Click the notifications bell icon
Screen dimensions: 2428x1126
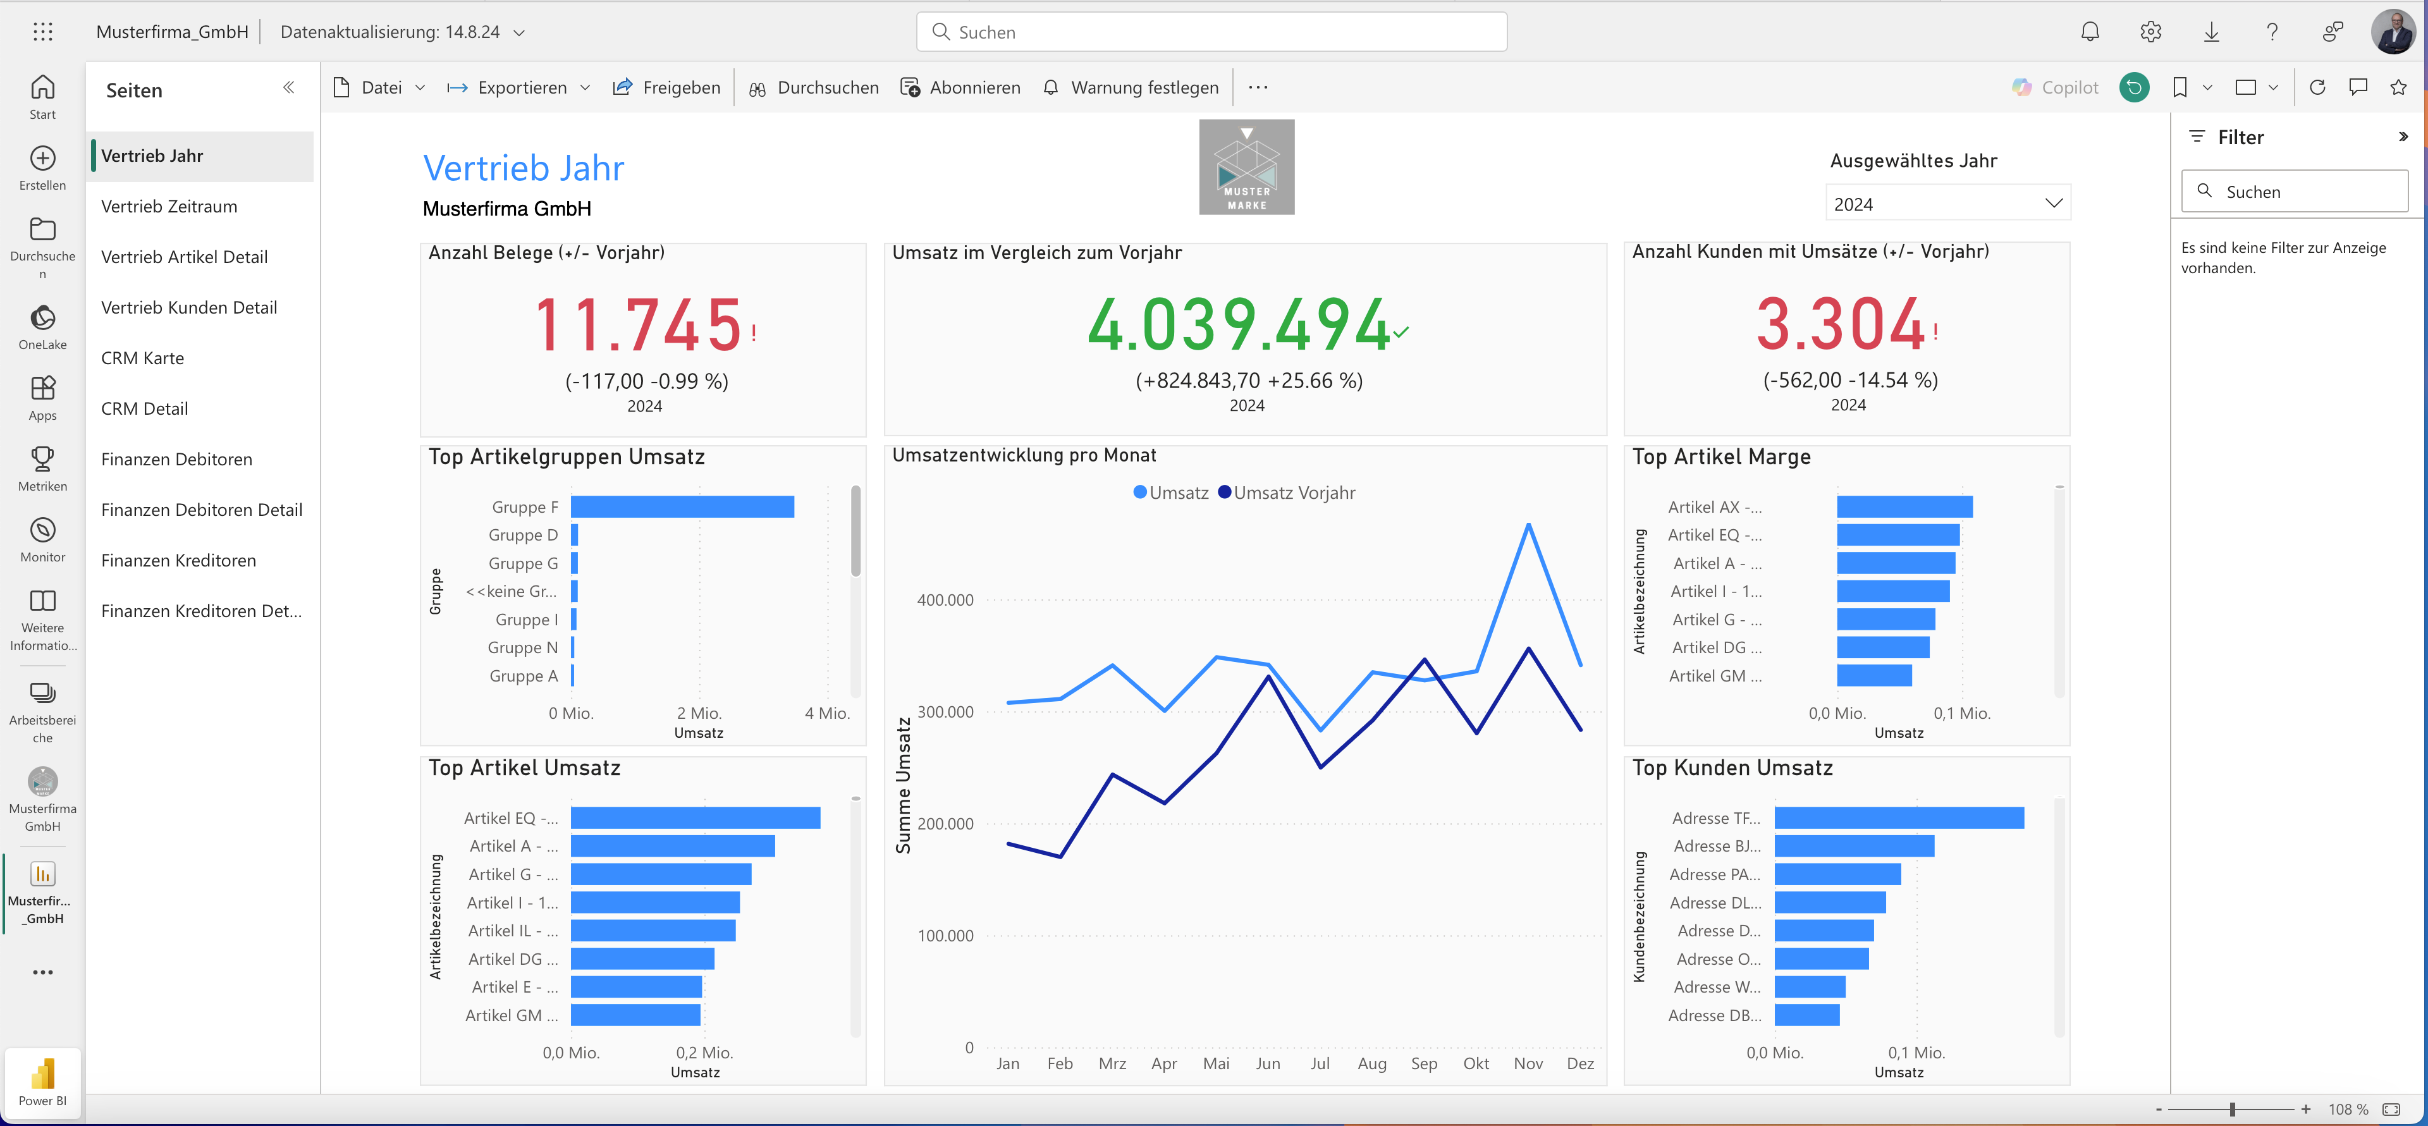tap(2090, 32)
